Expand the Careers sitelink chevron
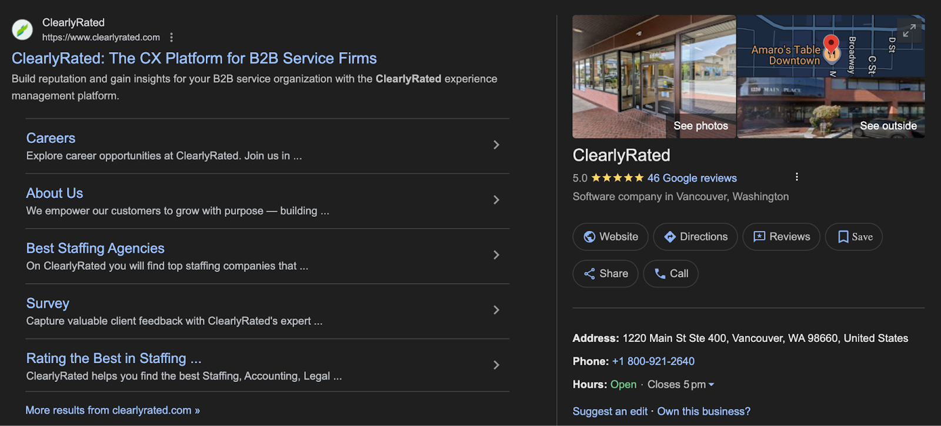 (496, 145)
